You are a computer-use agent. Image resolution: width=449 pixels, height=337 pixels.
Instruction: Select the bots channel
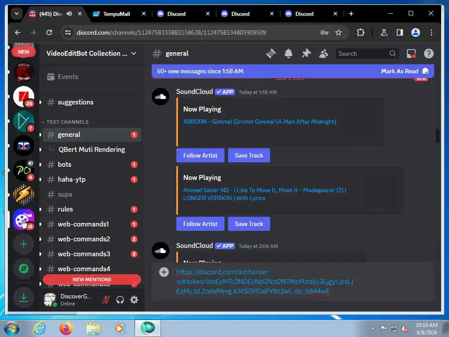[x=92, y=165]
